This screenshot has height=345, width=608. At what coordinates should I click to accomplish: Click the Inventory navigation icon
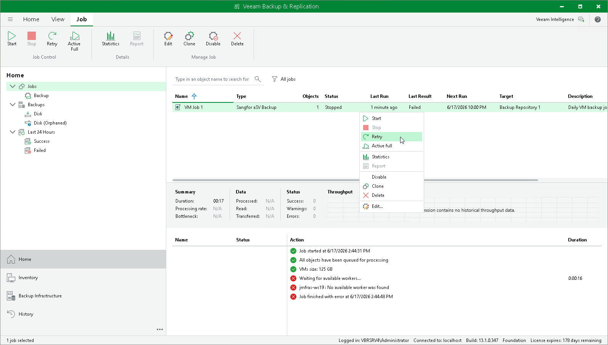click(11, 278)
